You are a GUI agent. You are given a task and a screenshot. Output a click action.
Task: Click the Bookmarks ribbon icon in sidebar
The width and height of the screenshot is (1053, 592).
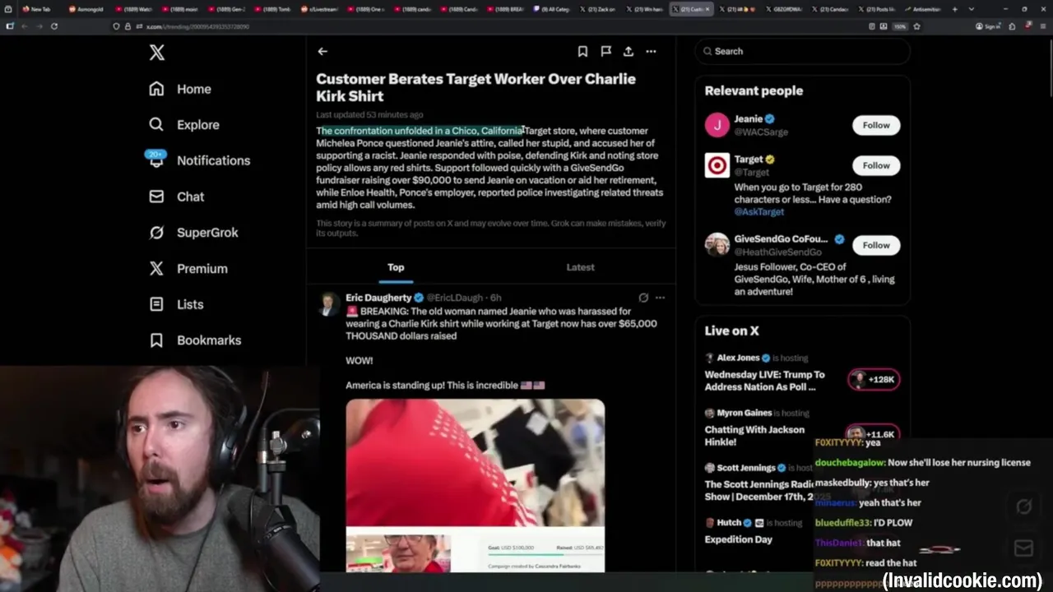(x=156, y=340)
